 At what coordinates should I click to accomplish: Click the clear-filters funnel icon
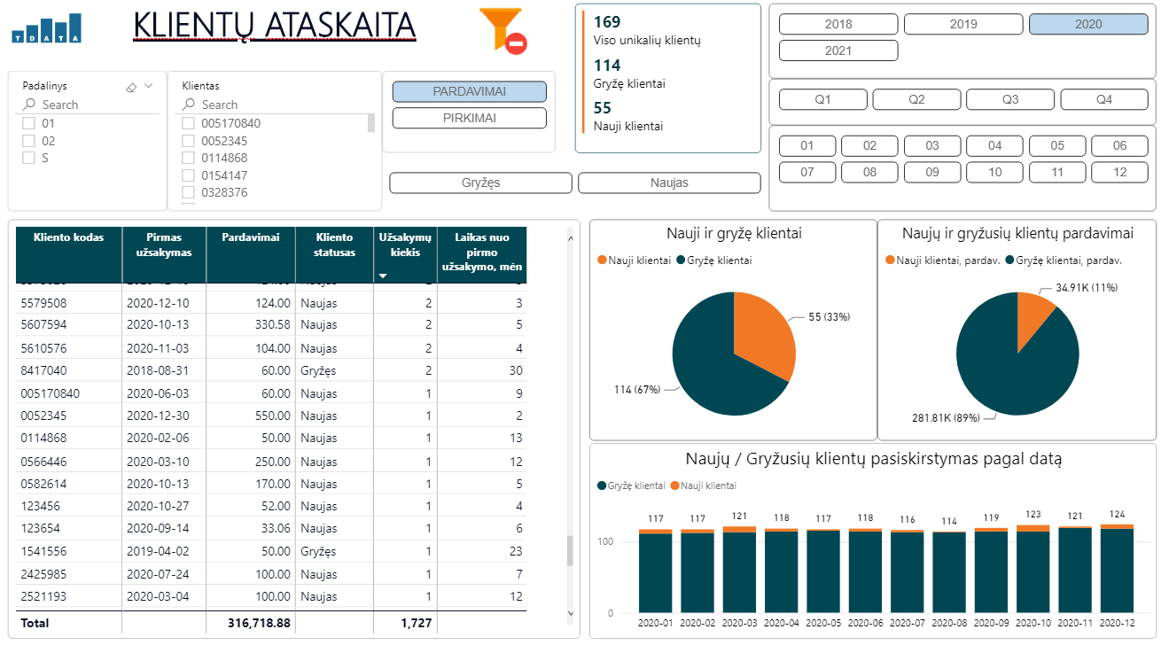pyautogui.click(x=503, y=29)
